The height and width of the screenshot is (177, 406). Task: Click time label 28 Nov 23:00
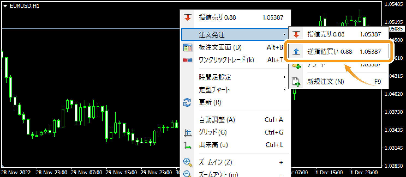click(52, 173)
